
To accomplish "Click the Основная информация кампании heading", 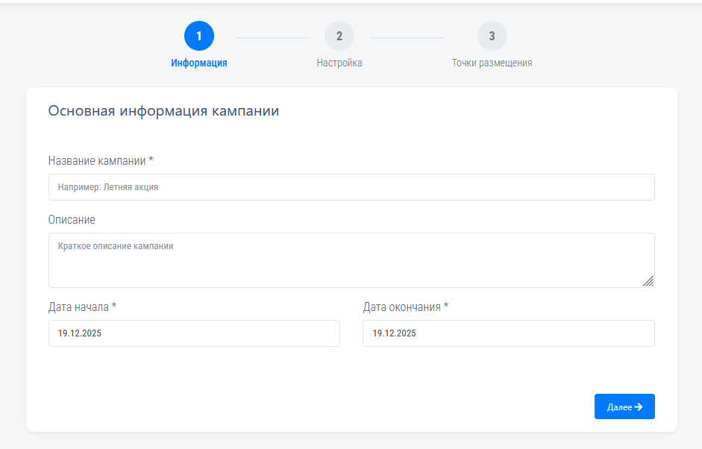I will [163, 111].
